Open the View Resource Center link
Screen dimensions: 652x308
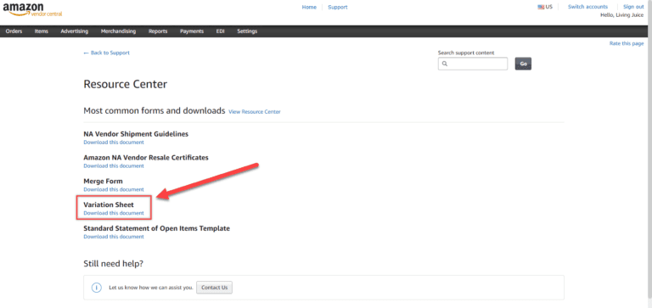tap(255, 112)
